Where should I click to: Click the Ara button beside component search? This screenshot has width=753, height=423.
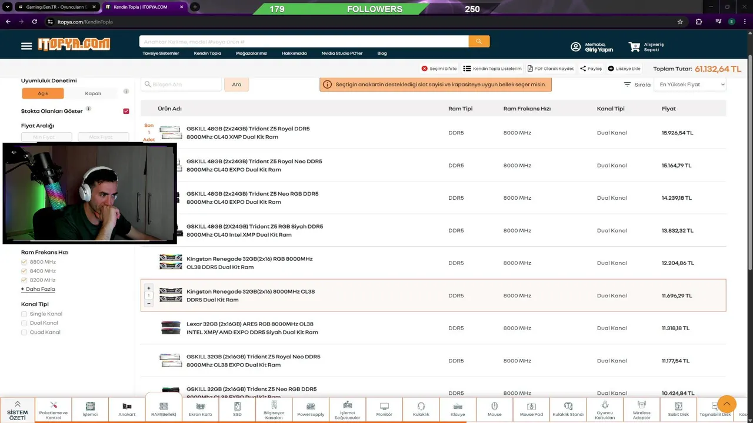point(236,85)
